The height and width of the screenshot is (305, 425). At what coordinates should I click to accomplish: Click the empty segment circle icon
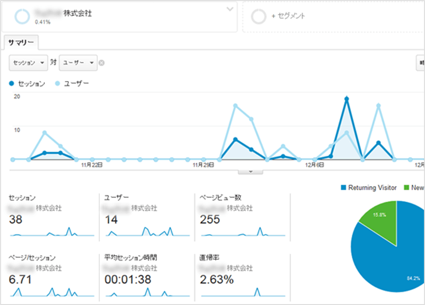click(259, 17)
